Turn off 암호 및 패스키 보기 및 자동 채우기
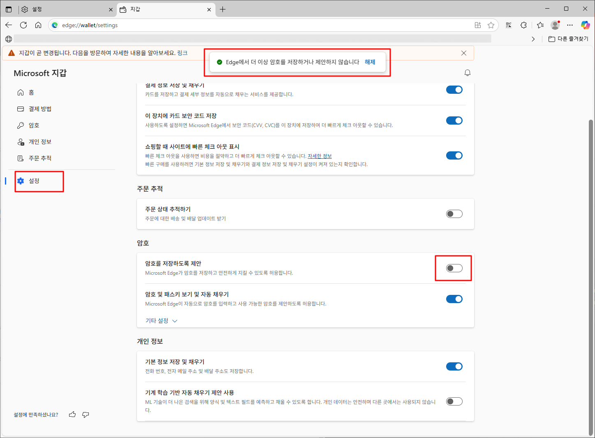Viewport: 595px width, 438px height. tap(454, 299)
